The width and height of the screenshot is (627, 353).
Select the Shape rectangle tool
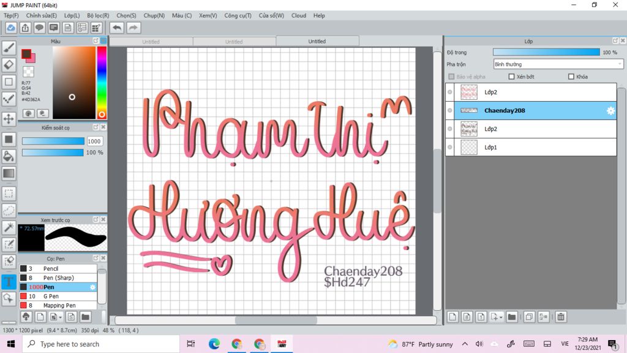point(9,82)
